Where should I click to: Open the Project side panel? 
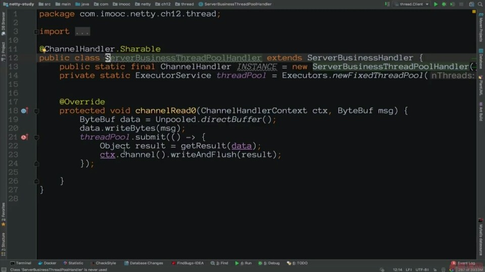(4, 51)
